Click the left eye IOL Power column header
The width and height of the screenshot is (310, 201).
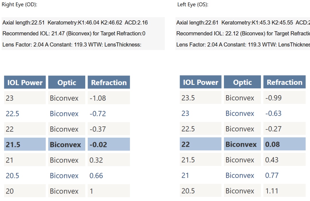[201, 82]
